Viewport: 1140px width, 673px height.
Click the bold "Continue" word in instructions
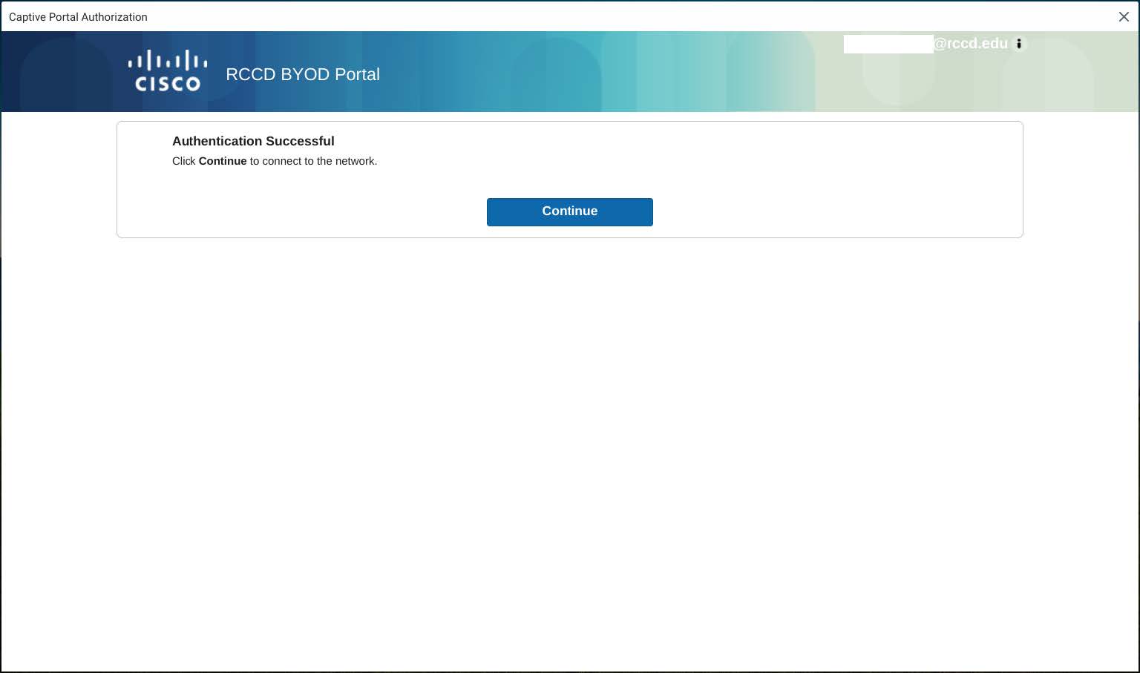pos(223,161)
